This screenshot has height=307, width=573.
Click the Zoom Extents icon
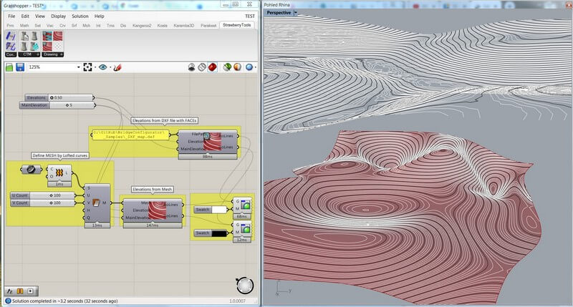pyautogui.click(x=88, y=67)
